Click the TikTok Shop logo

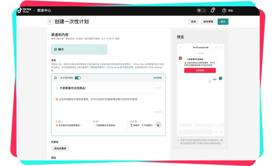pos(25,10)
